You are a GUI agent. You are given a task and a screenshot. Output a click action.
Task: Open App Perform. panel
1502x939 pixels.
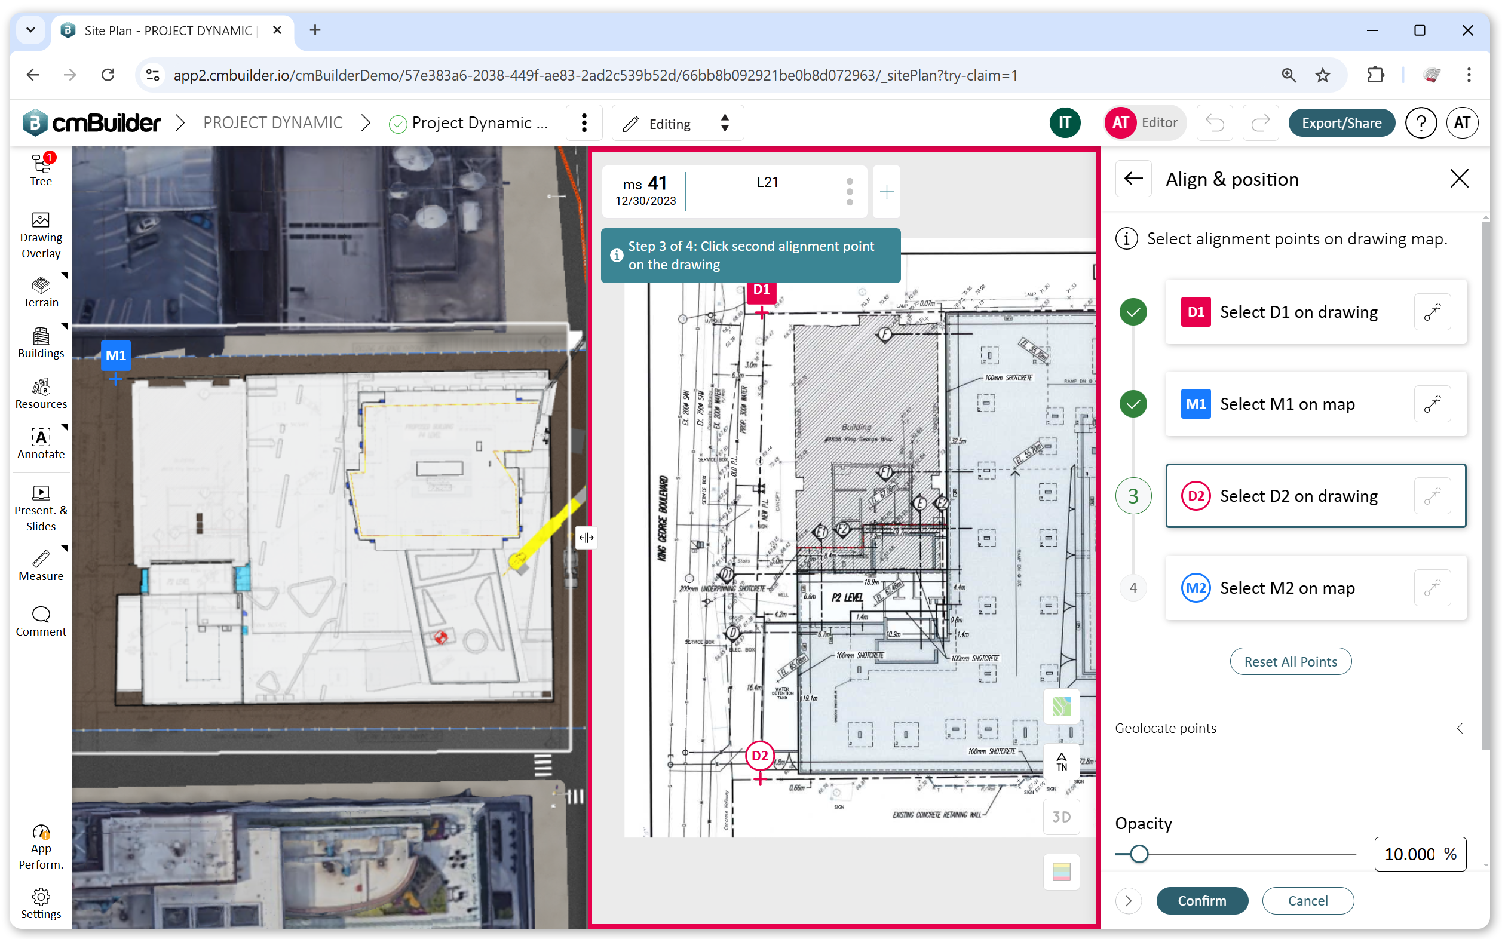[41, 847]
